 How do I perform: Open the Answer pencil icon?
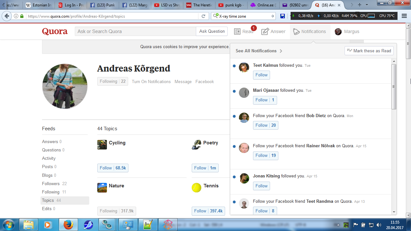(265, 31)
